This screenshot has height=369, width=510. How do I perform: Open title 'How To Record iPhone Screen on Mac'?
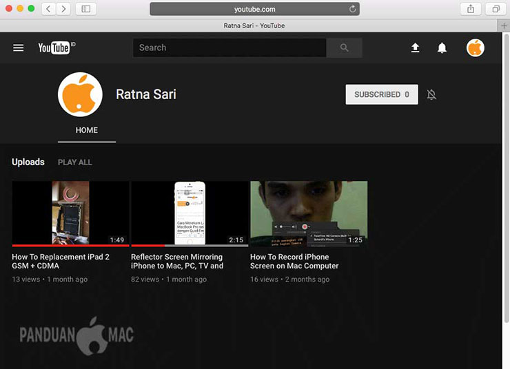click(294, 261)
